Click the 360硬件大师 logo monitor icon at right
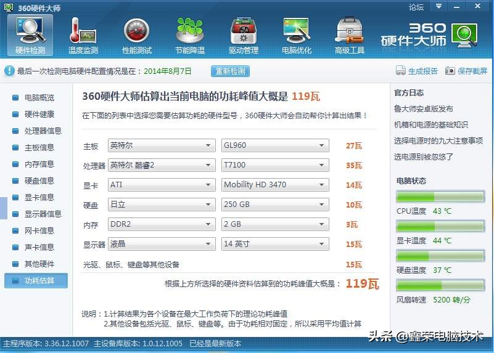This screenshot has height=353, width=494. [464, 35]
